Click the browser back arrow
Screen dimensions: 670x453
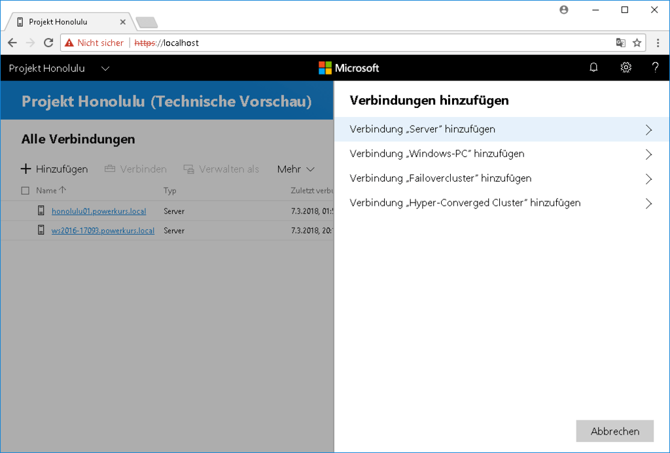[12, 42]
